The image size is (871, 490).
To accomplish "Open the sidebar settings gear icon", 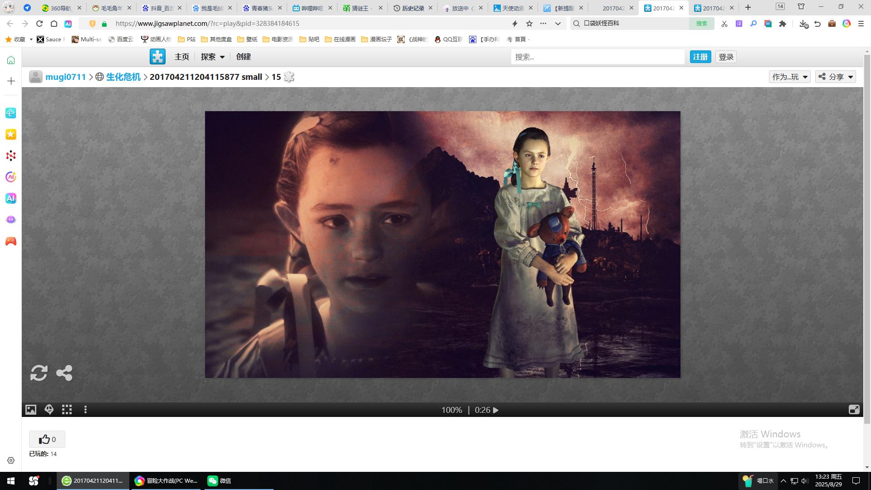I will pos(11,460).
